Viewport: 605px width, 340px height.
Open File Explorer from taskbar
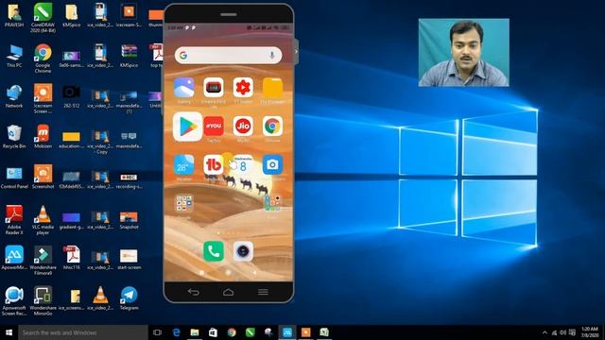point(195,332)
